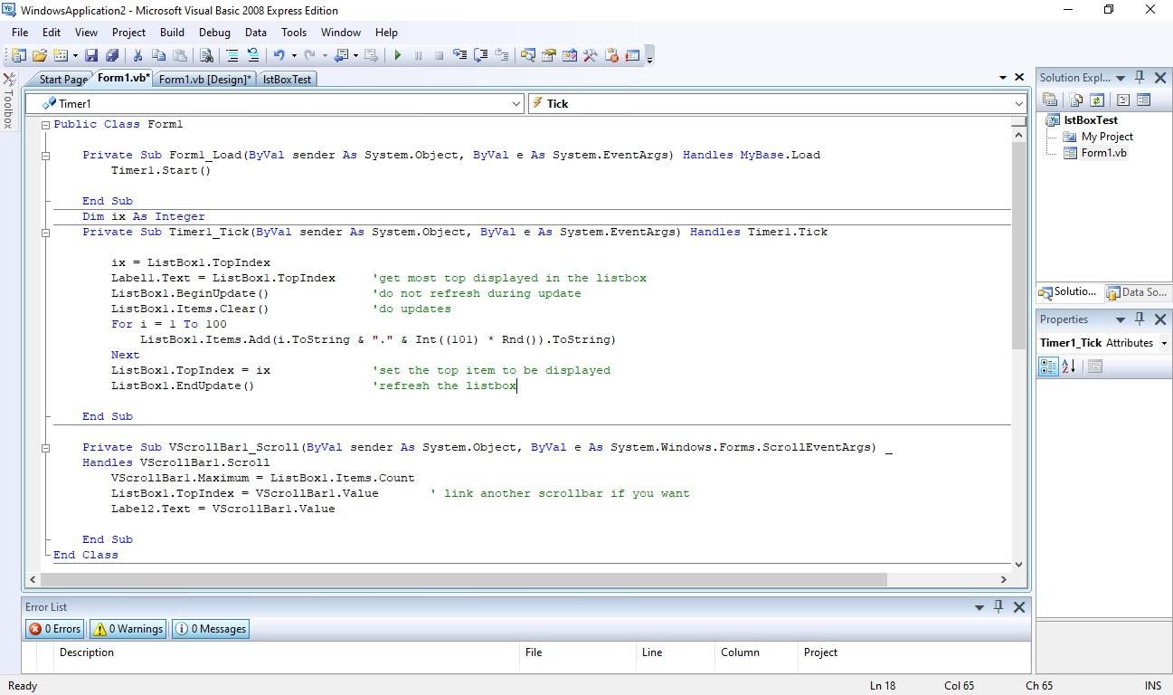Image resolution: width=1173 pixels, height=695 pixels.
Task: Open Solution Explorer toolbar icon
Action: (527, 55)
